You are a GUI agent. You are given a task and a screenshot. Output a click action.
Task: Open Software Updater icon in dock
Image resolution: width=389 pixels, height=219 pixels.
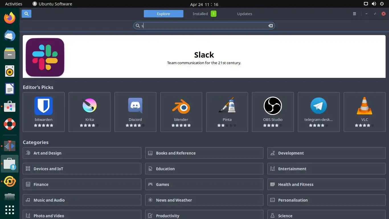[10, 181]
